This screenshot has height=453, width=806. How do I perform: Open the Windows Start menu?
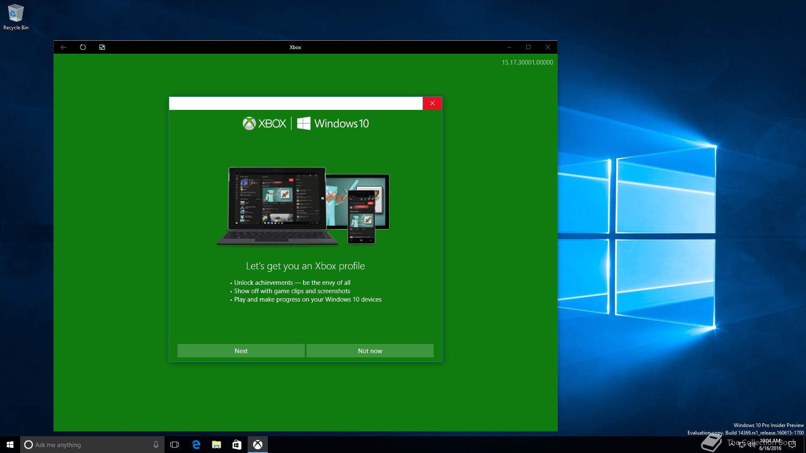(x=10, y=445)
